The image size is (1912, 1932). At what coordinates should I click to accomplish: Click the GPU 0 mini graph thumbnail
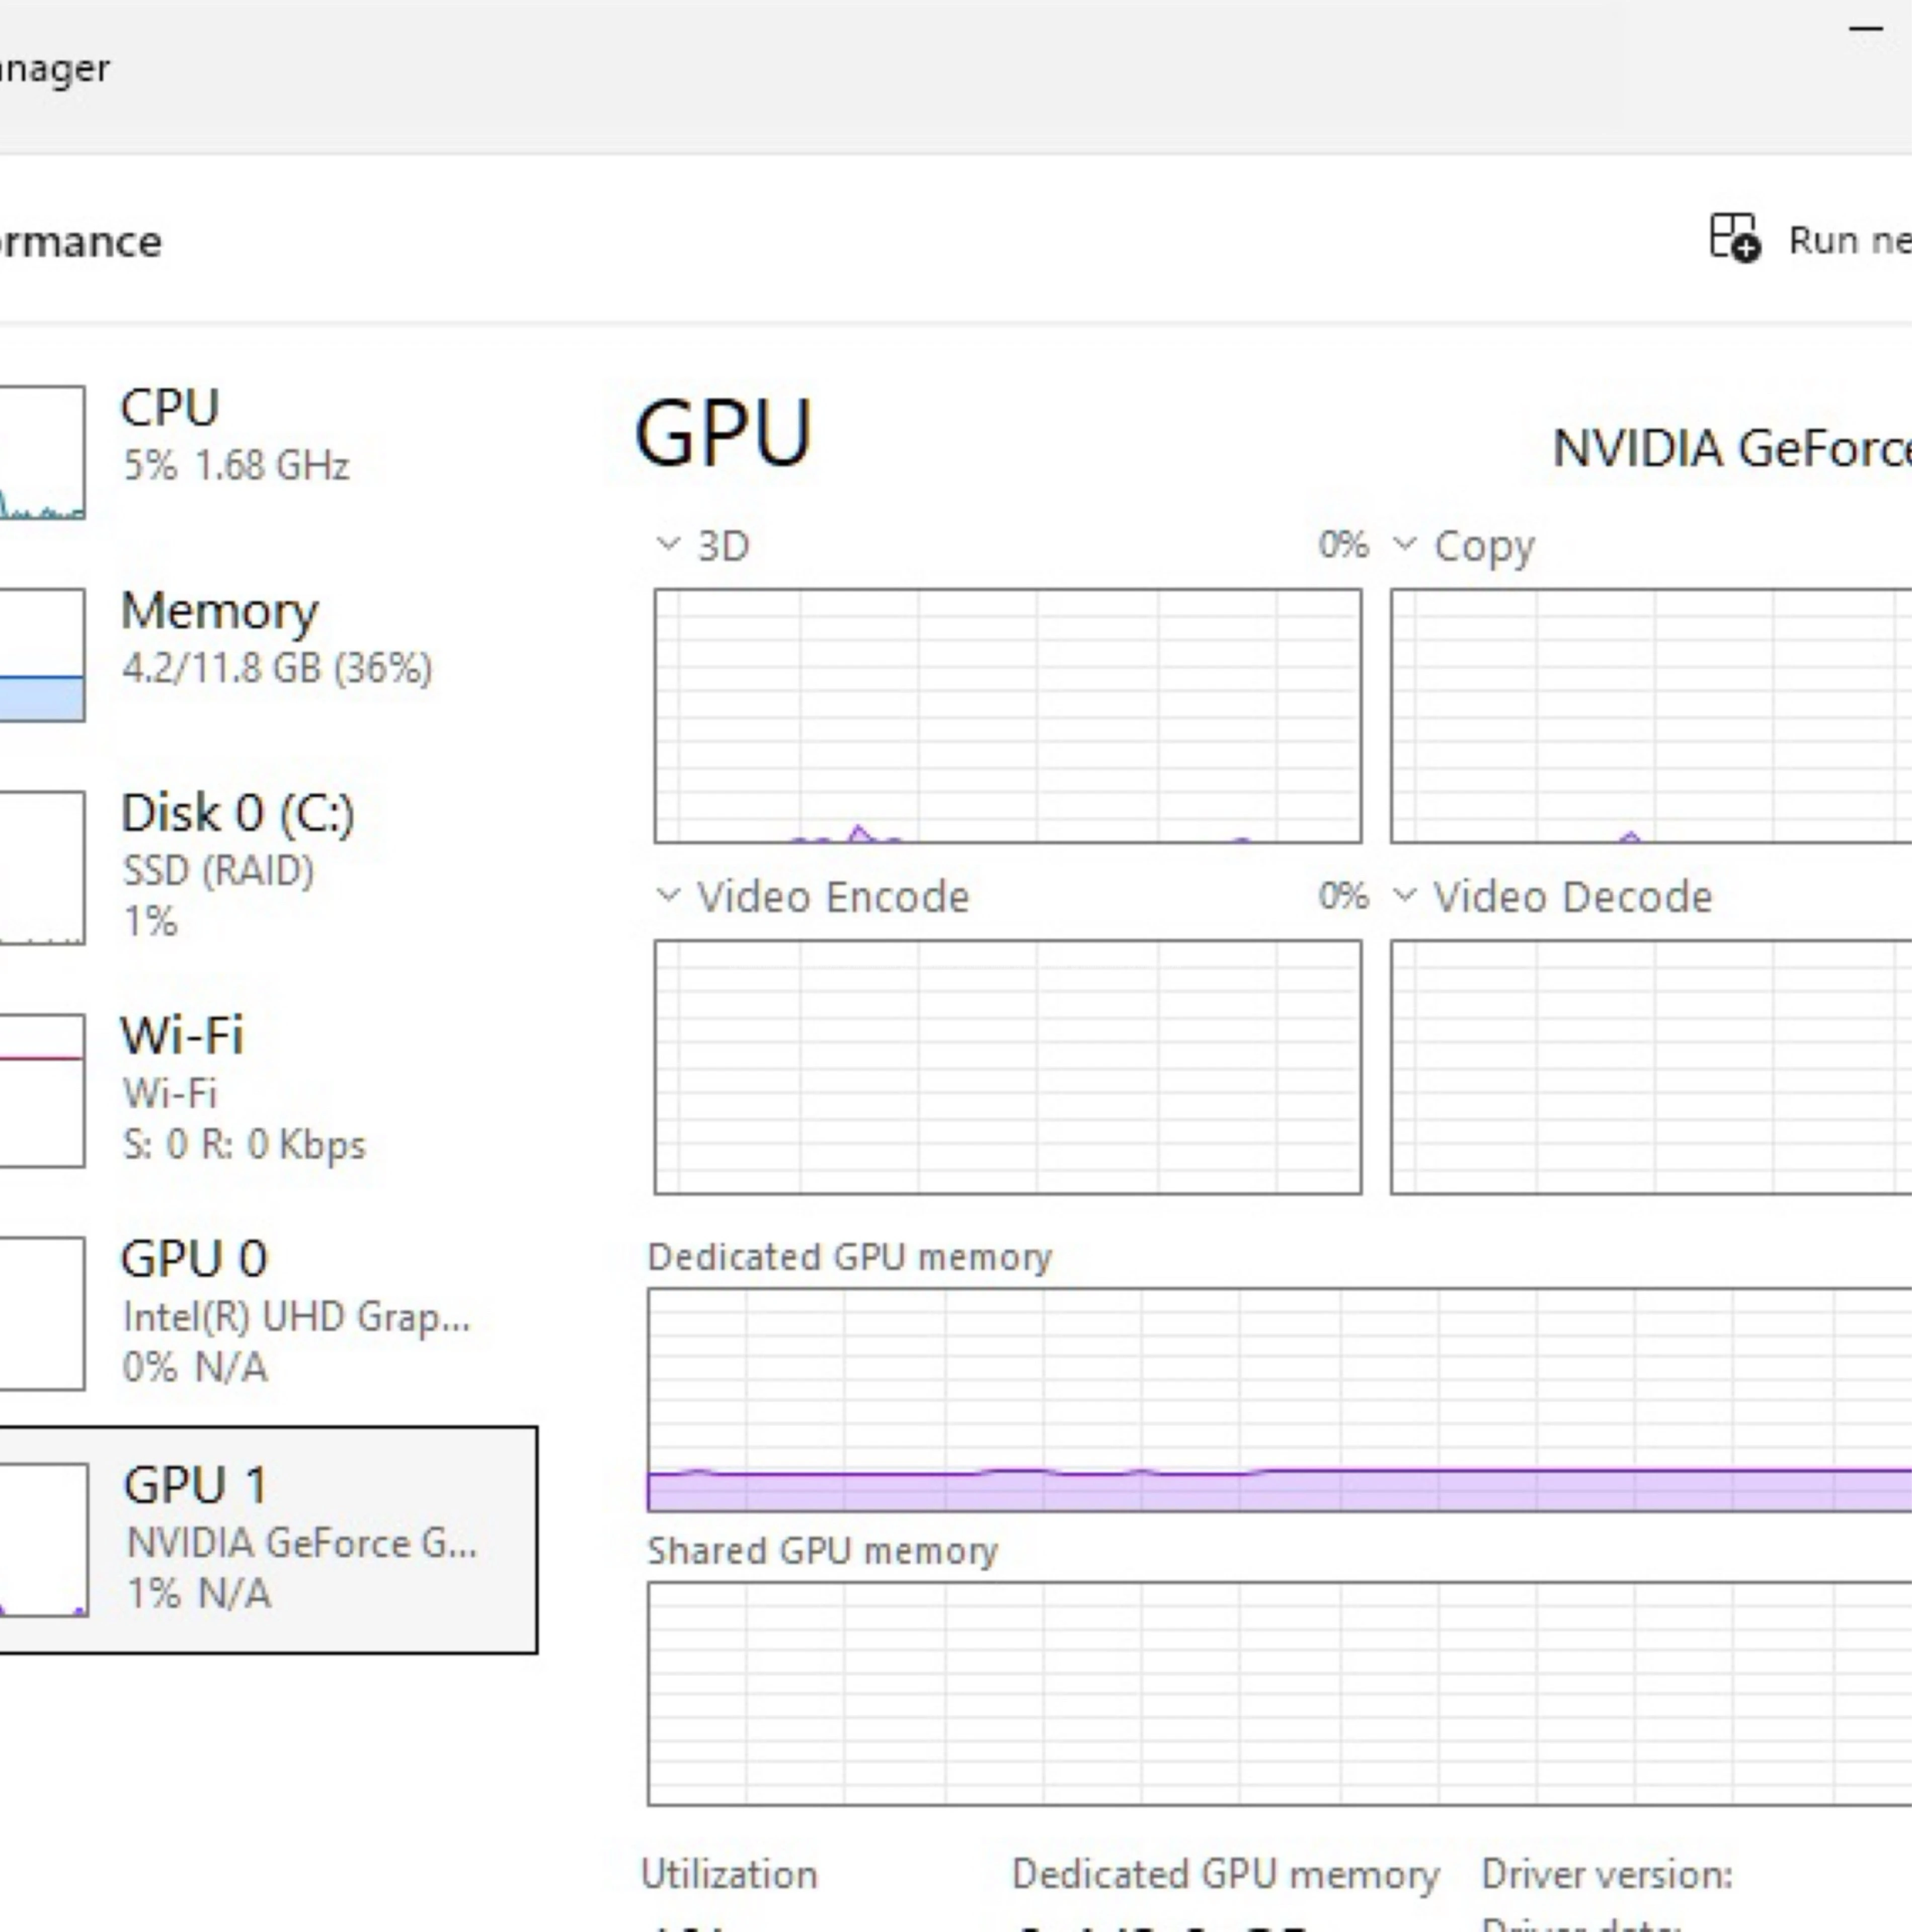point(42,1314)
